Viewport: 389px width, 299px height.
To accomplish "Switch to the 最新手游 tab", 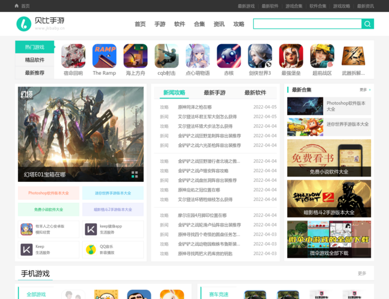I will (x=215, y=93).
